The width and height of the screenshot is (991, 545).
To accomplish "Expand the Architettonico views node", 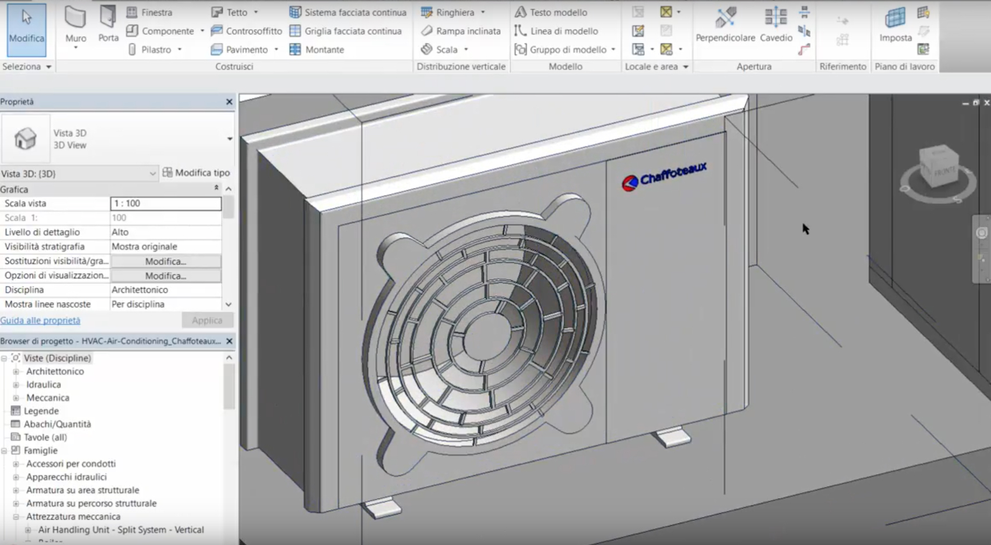I will [16, 372].
